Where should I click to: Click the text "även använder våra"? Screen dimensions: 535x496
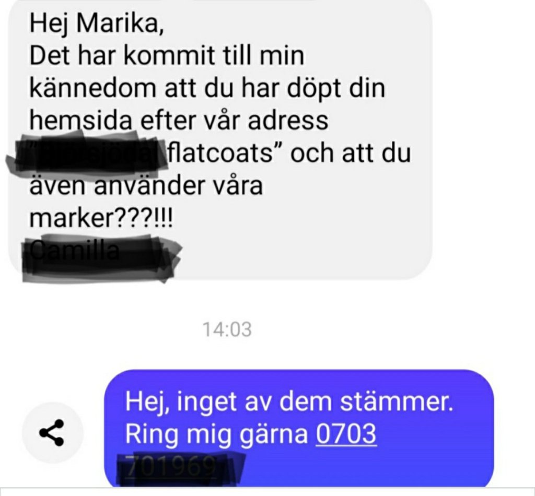(146, 185)
